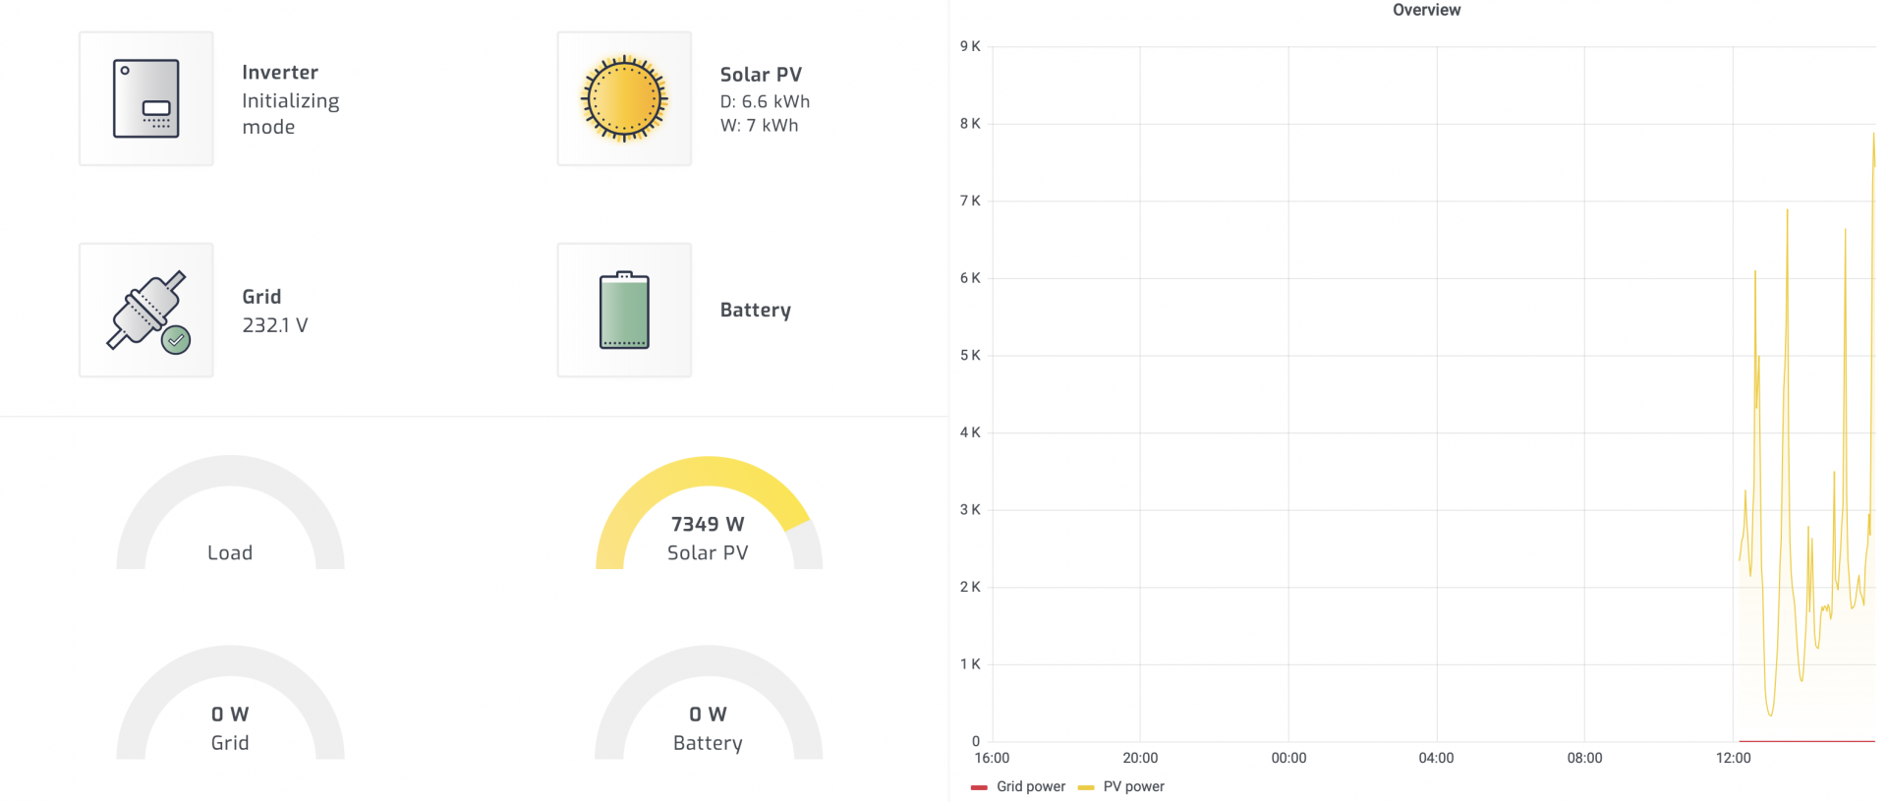Click the 0 W Grid reading
This screenshot has width=1887, height=802.
(229, 715)
